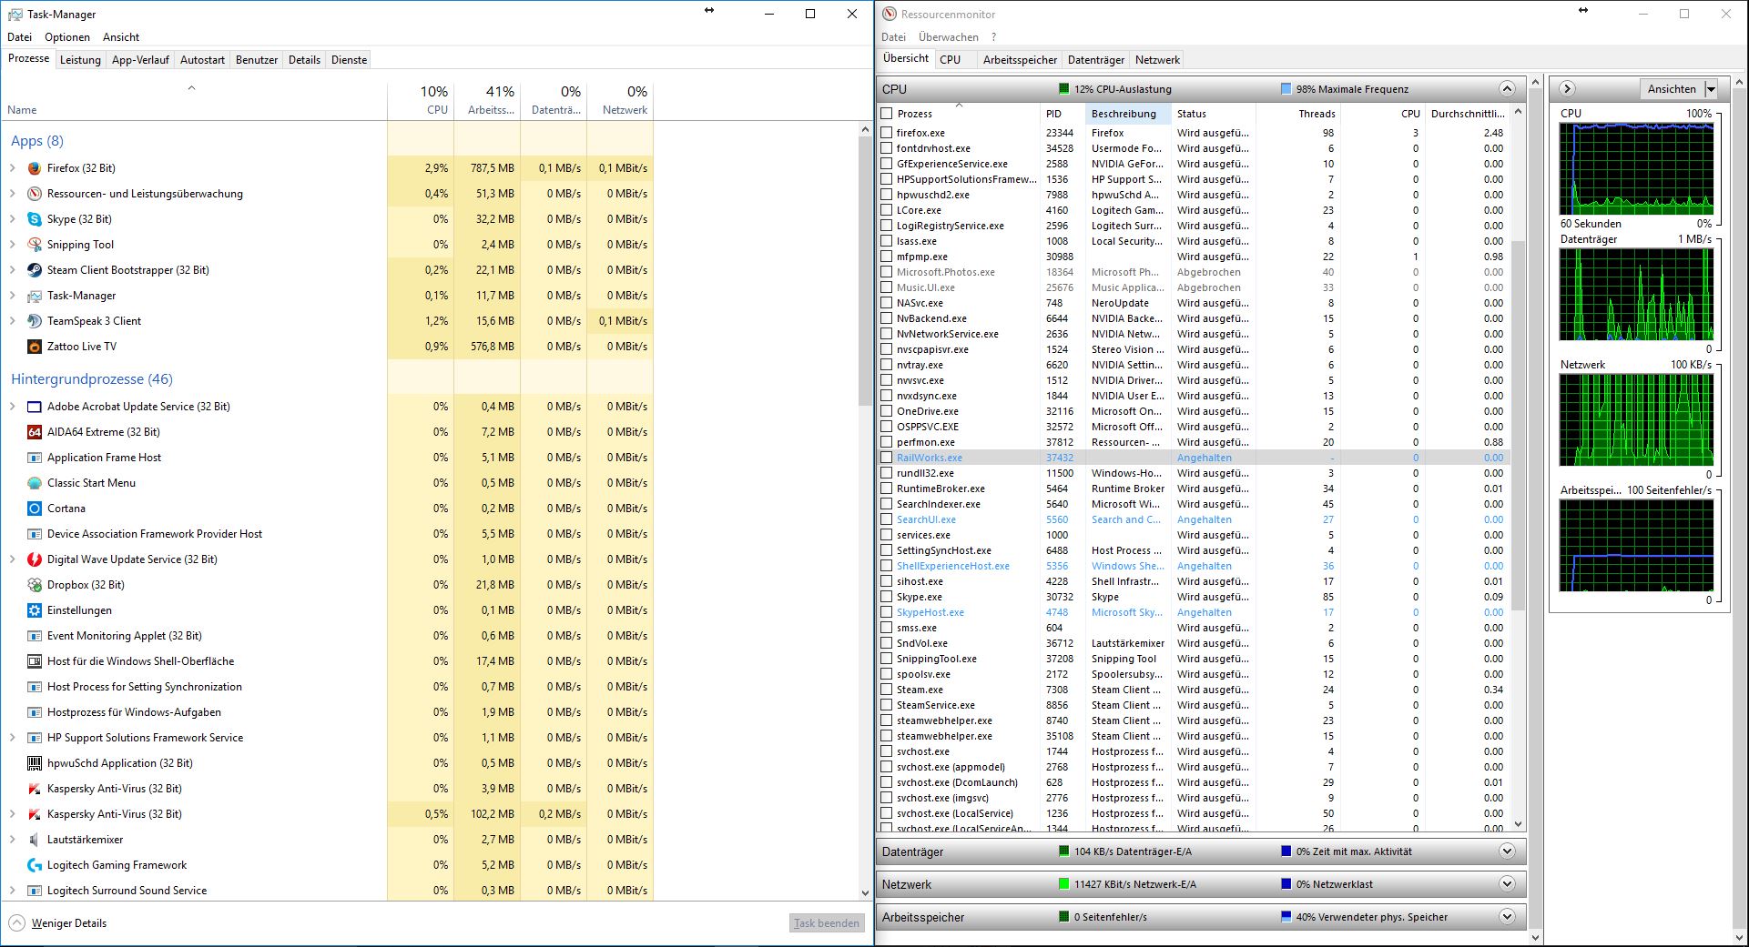Select the Cortana process icon

tap(35, 509)
